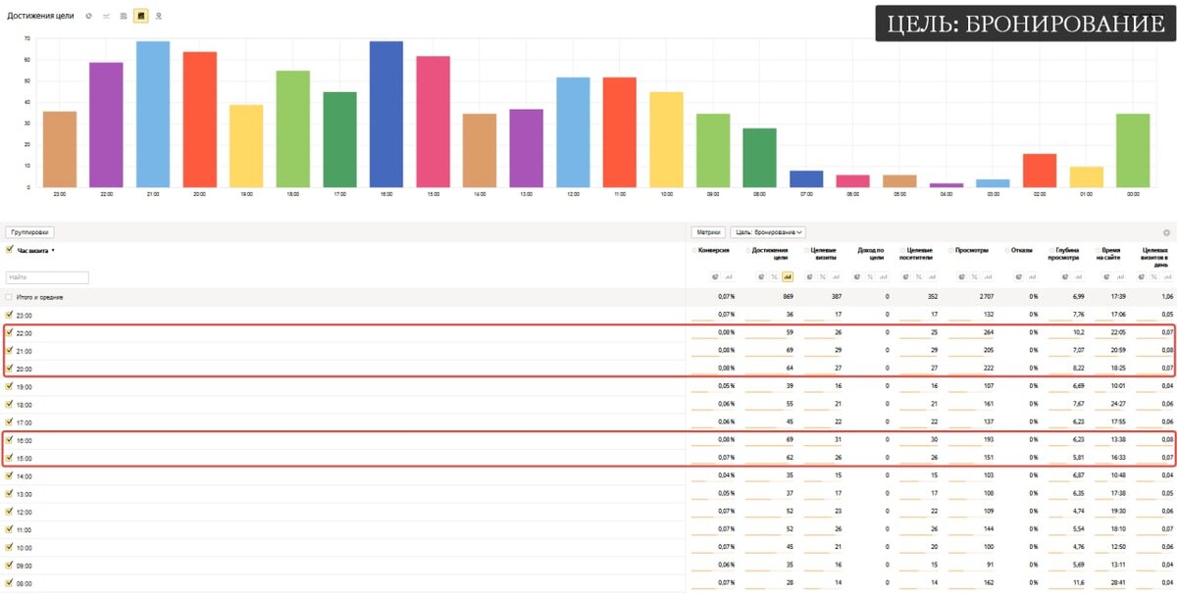The height and width of the screenshot is (594, 1177).
Task: Click the Целевые визиты column header
Action: pos(824,254)
